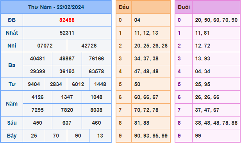Click the 'Sáu' prize row label
Viewport: 241px width, 143px height.
[x=12, y=123]
